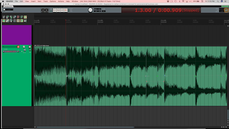Click the playrate knob in transport
The width and height of the screenshot is (229, 129).
click(x=90, y=10)
